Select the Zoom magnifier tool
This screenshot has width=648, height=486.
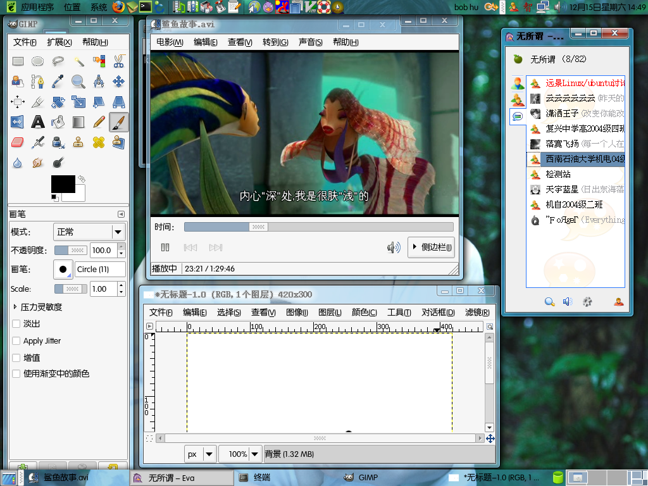coord(78,82)
